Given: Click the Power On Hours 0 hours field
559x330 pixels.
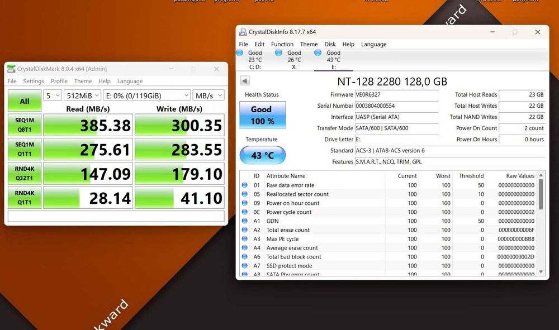Looking at the screenshot, I should click(x=522, y=139).
